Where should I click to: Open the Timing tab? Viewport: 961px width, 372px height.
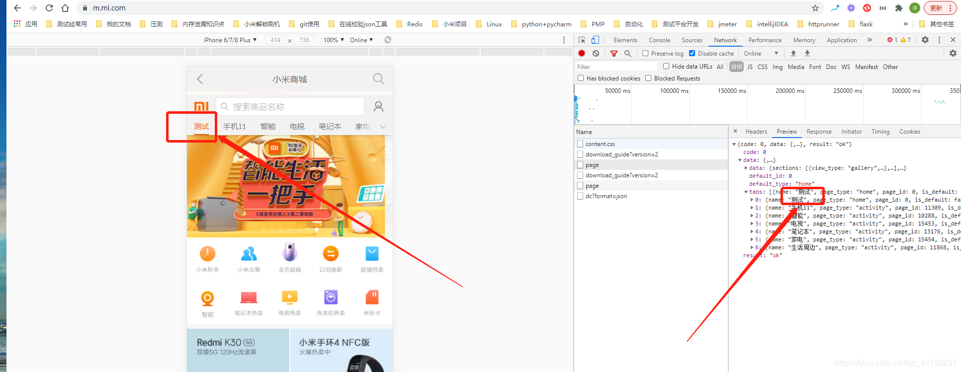pos(880,131)
